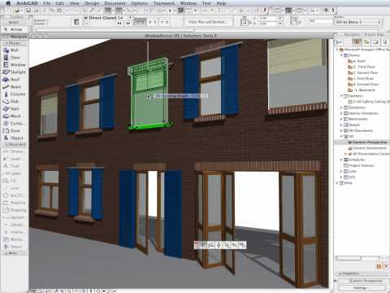Choose the Marquee tool
Image resolution: width=390 pixels, height=293 pixels.
[x=15, y=37]
